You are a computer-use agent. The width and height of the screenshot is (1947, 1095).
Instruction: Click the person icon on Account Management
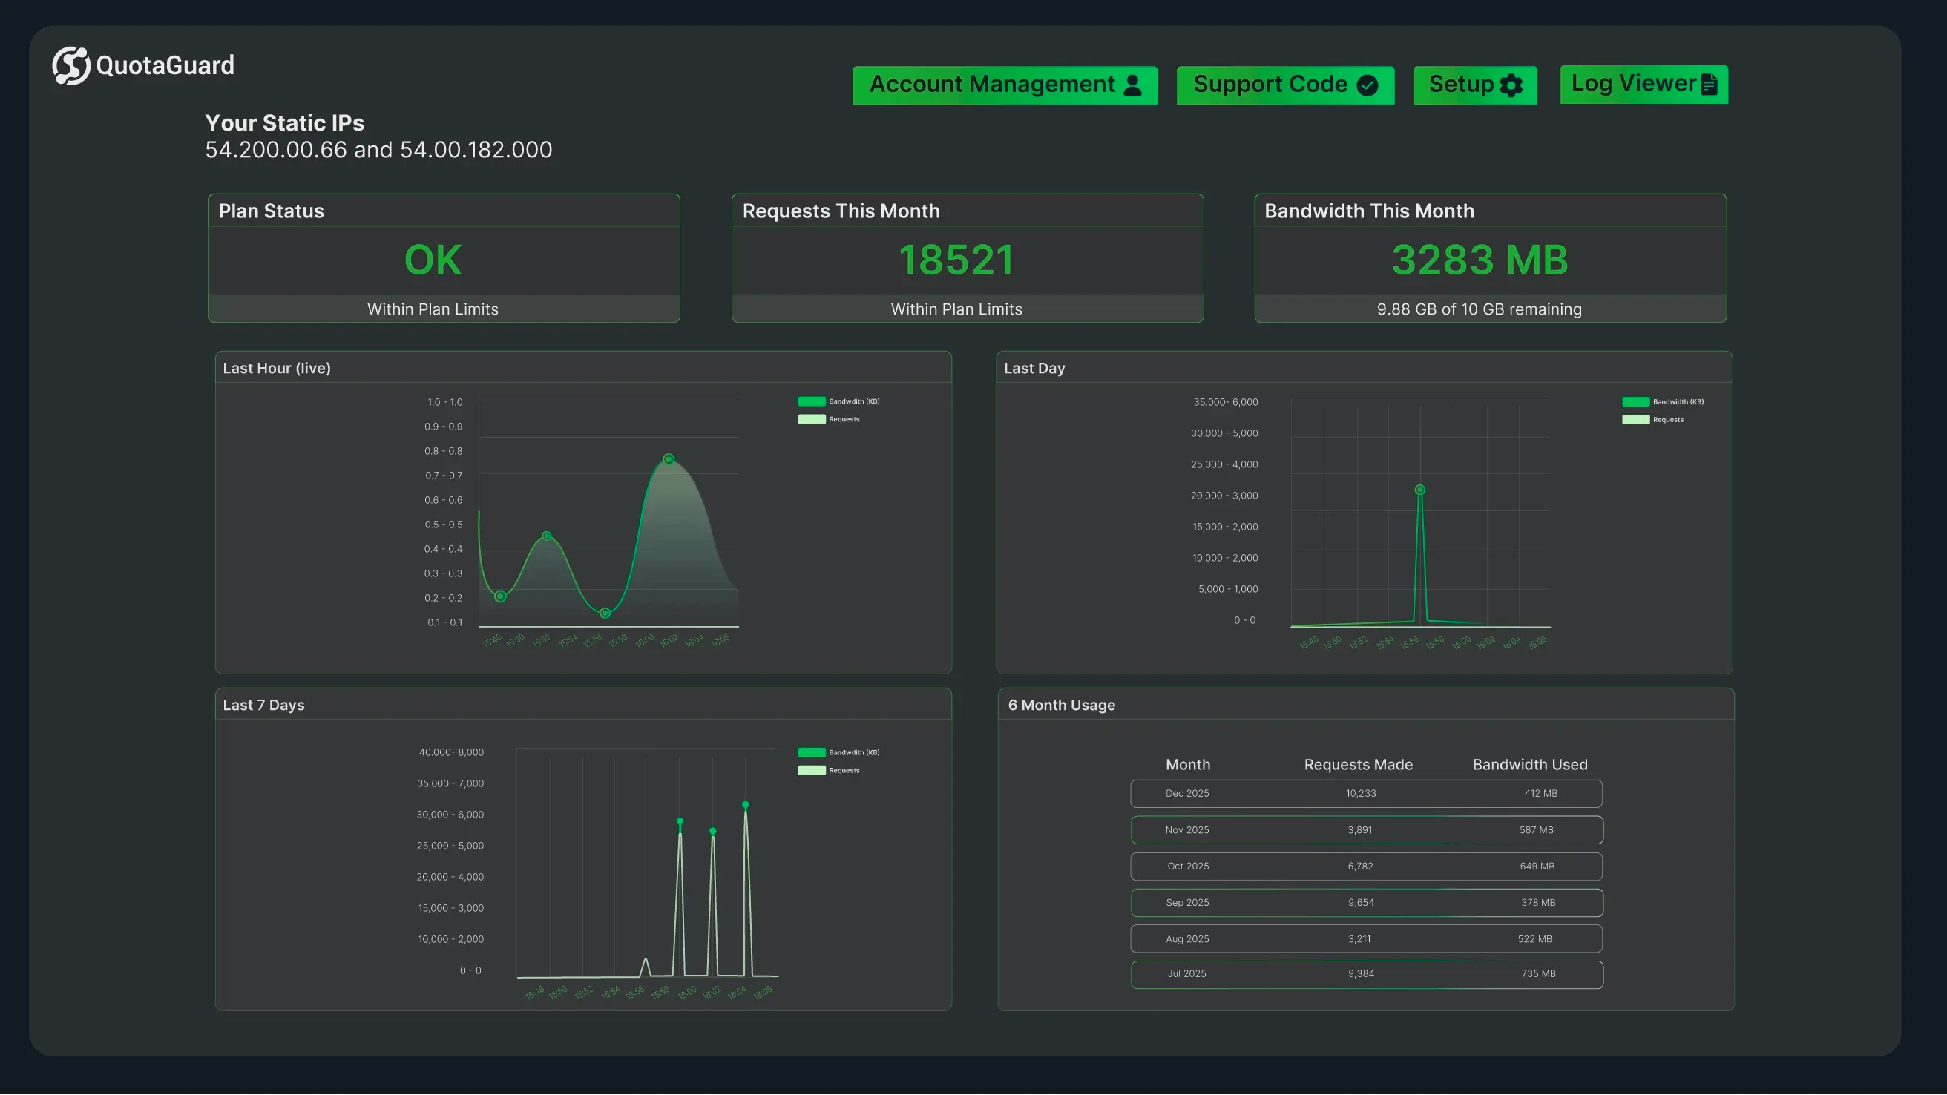pos(1133,85)
